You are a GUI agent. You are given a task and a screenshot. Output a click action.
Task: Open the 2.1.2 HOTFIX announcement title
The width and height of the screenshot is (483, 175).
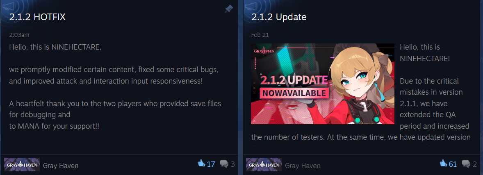pyautogui.click(x=37, y=17)
